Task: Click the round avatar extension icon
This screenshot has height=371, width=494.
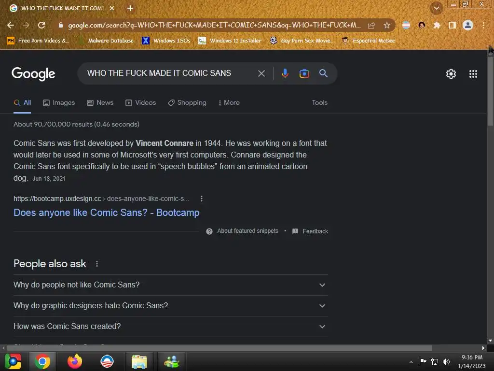Action: tap(422, 25)
